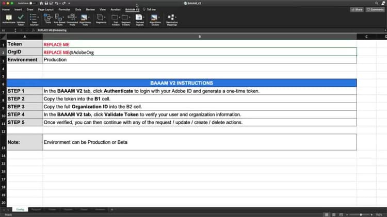Click the Algorithmic Models icon

(x=154, y=17)
